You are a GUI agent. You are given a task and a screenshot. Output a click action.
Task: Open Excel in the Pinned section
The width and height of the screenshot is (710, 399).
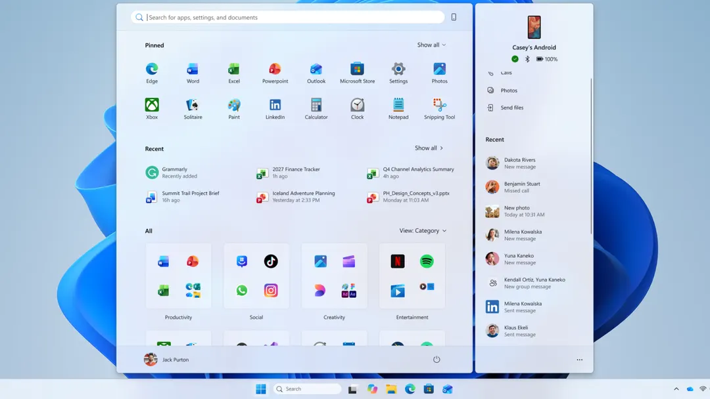[233, 73]
